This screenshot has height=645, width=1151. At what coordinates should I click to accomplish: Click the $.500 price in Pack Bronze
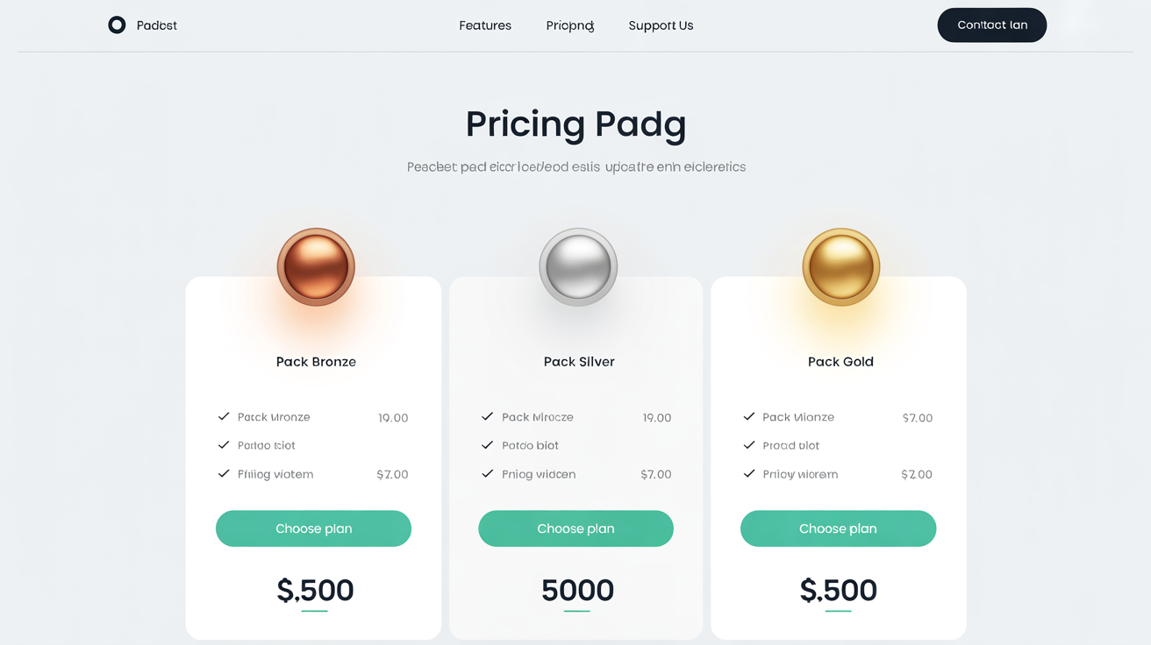[x=315, y=590]
